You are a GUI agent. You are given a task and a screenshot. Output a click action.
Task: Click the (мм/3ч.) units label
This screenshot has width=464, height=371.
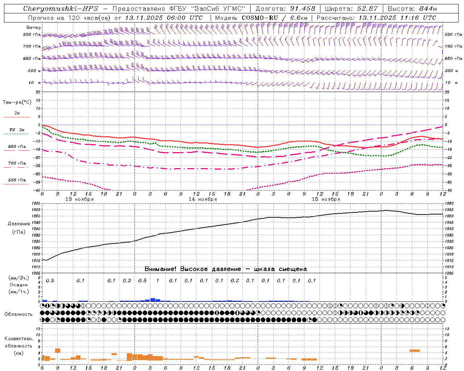pyautogui.click(x=19, y=278)
